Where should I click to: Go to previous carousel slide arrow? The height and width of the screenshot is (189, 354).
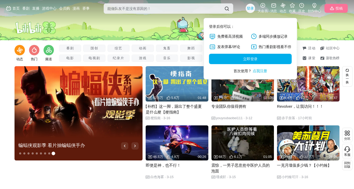click(x=125, y=146)
